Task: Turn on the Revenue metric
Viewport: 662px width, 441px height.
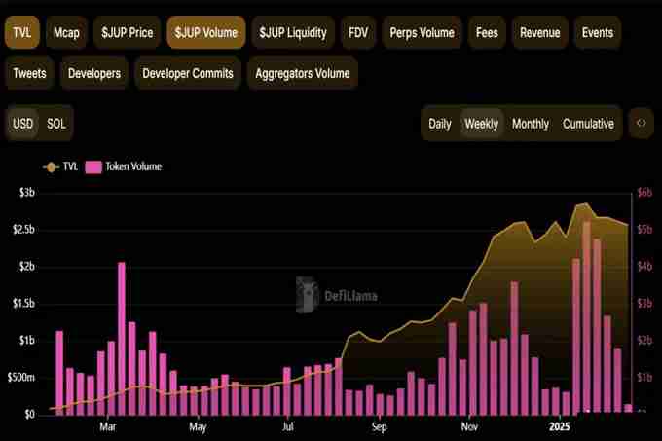Action: click(x=540, y=32)
